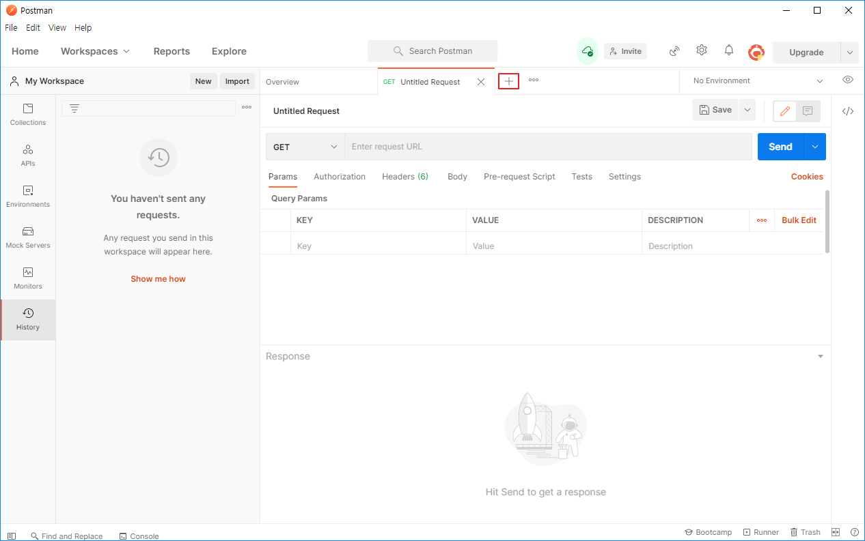This screenshot has width=865, height=541.
Task: Click the Import button
Action: pyautogui.click(x=237, y=81)
